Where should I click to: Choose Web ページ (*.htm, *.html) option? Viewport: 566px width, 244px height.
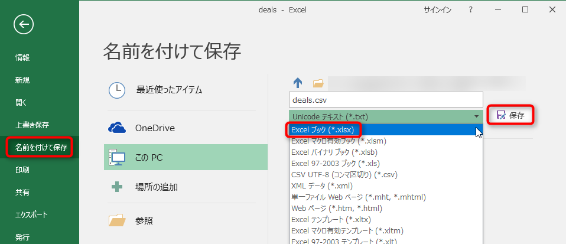(x=386, y=209)
